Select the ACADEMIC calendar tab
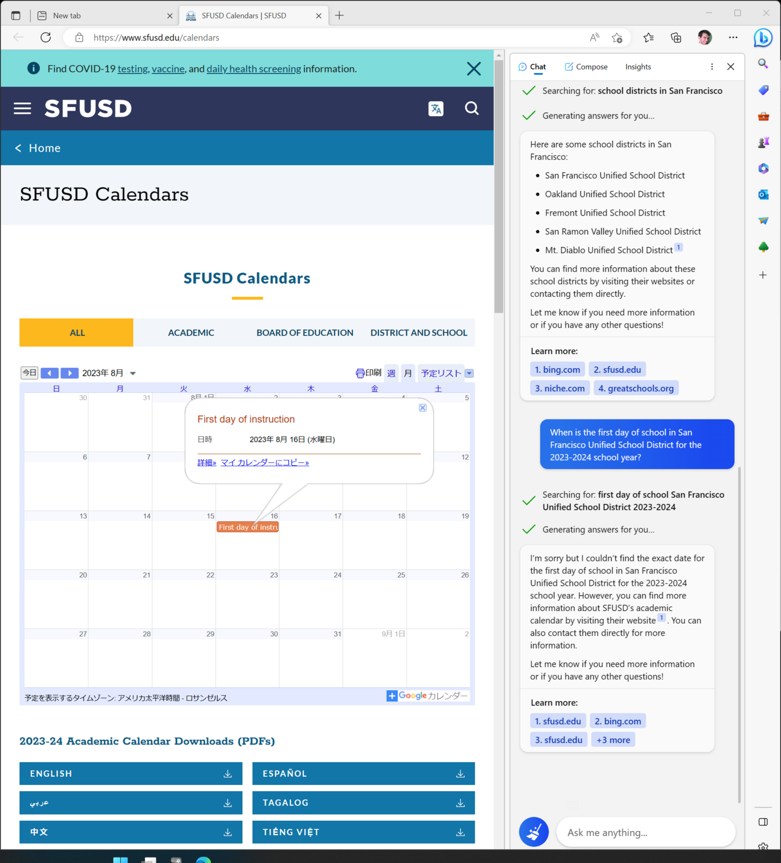 click(x=191, y=332)
